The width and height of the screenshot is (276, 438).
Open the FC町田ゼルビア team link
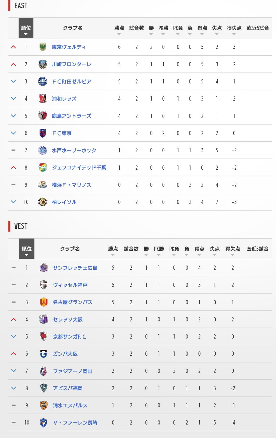72,81
